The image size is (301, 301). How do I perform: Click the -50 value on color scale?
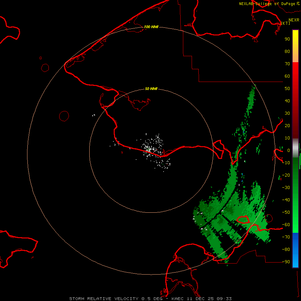pos(286,212)
